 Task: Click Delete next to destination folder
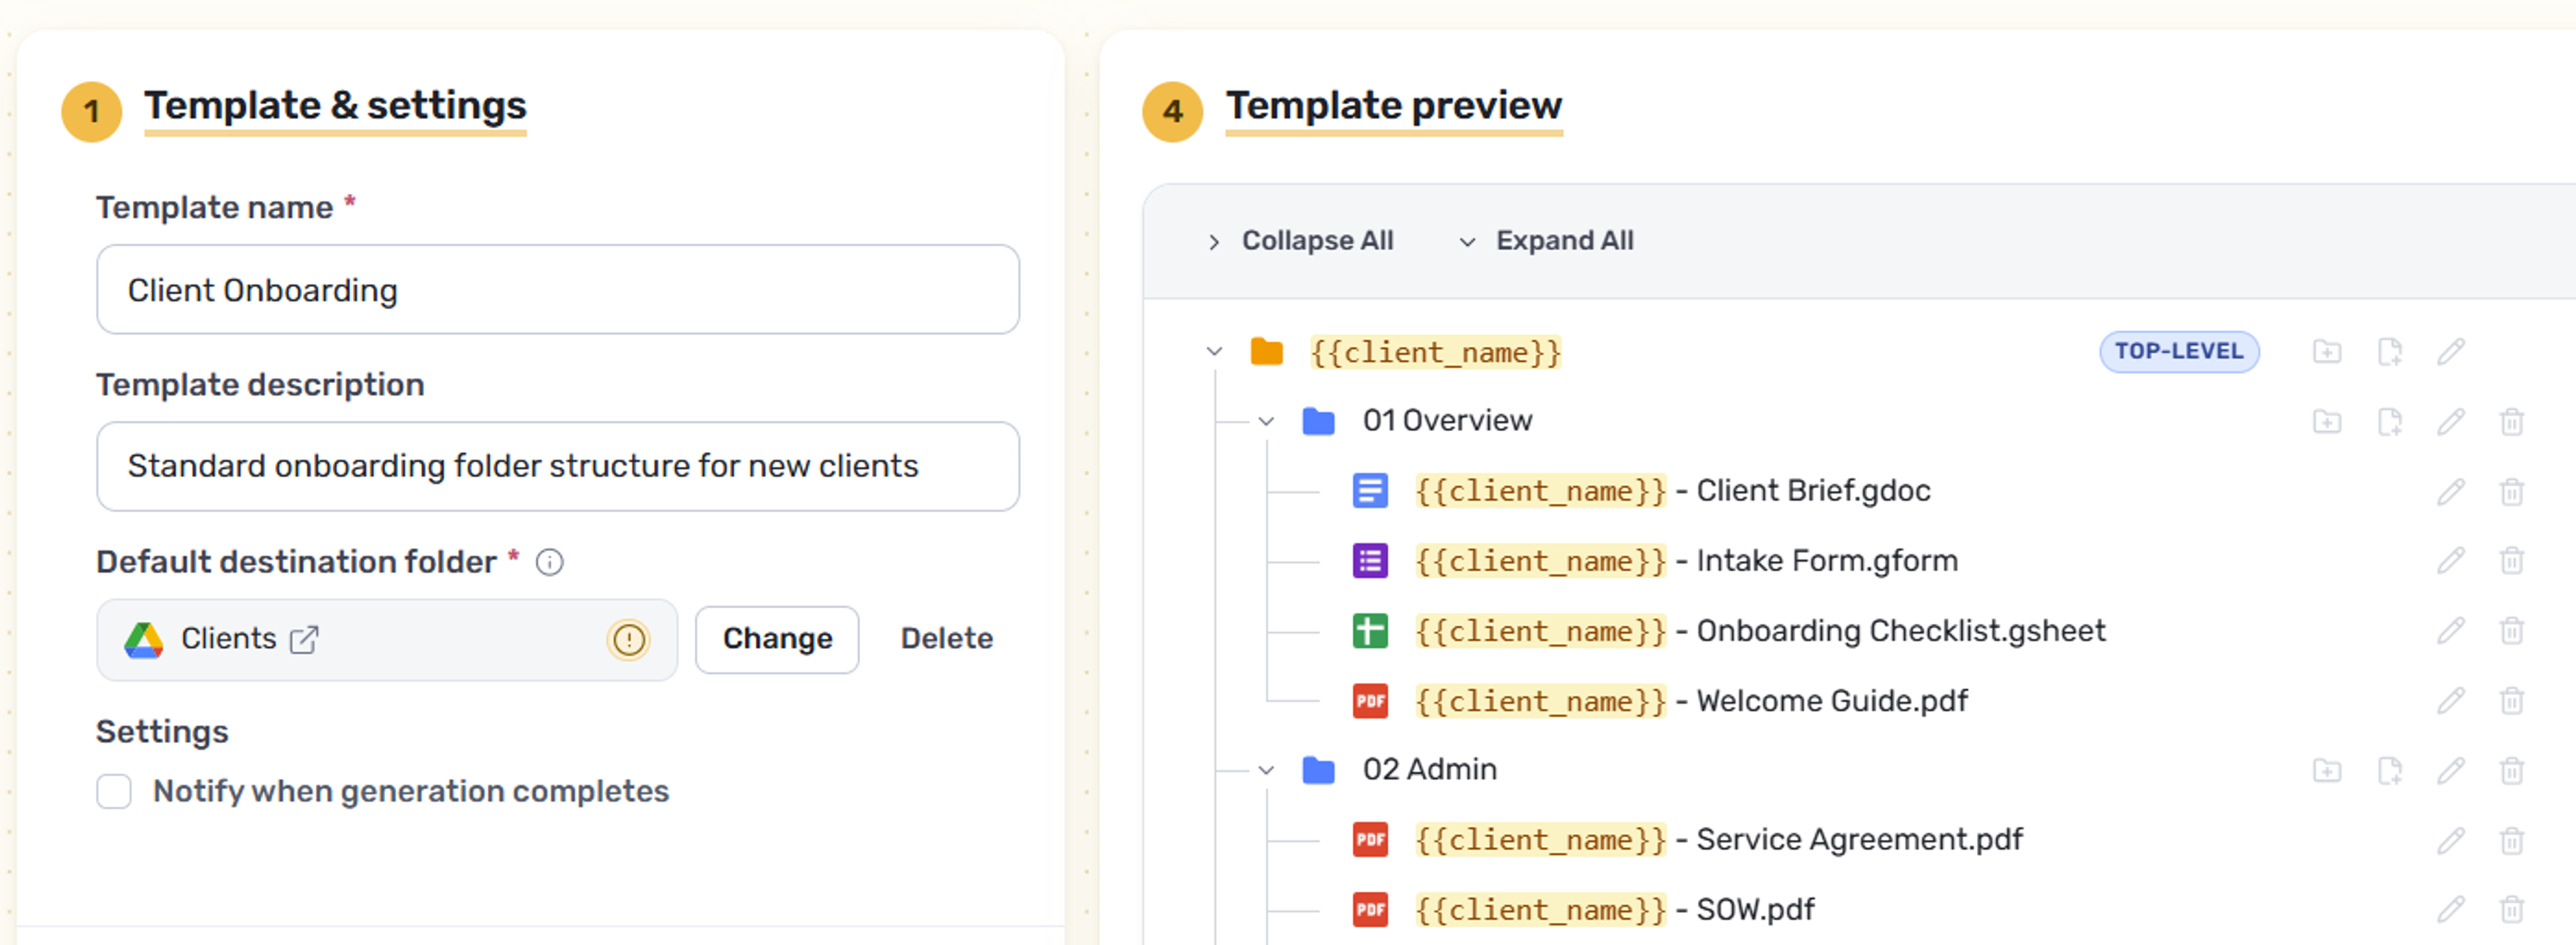point(946,639)
